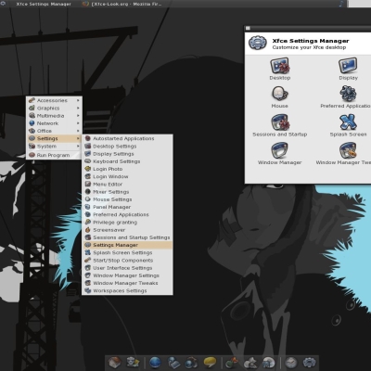Screen dimensions: 371x371
Task: Choose Login Photo from the submenu
Action: (128, 169)
